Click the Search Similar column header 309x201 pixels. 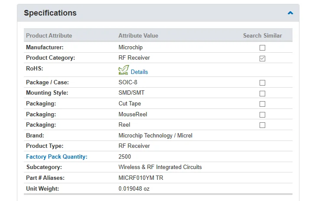pyautogui.click(x=262, y=35)
